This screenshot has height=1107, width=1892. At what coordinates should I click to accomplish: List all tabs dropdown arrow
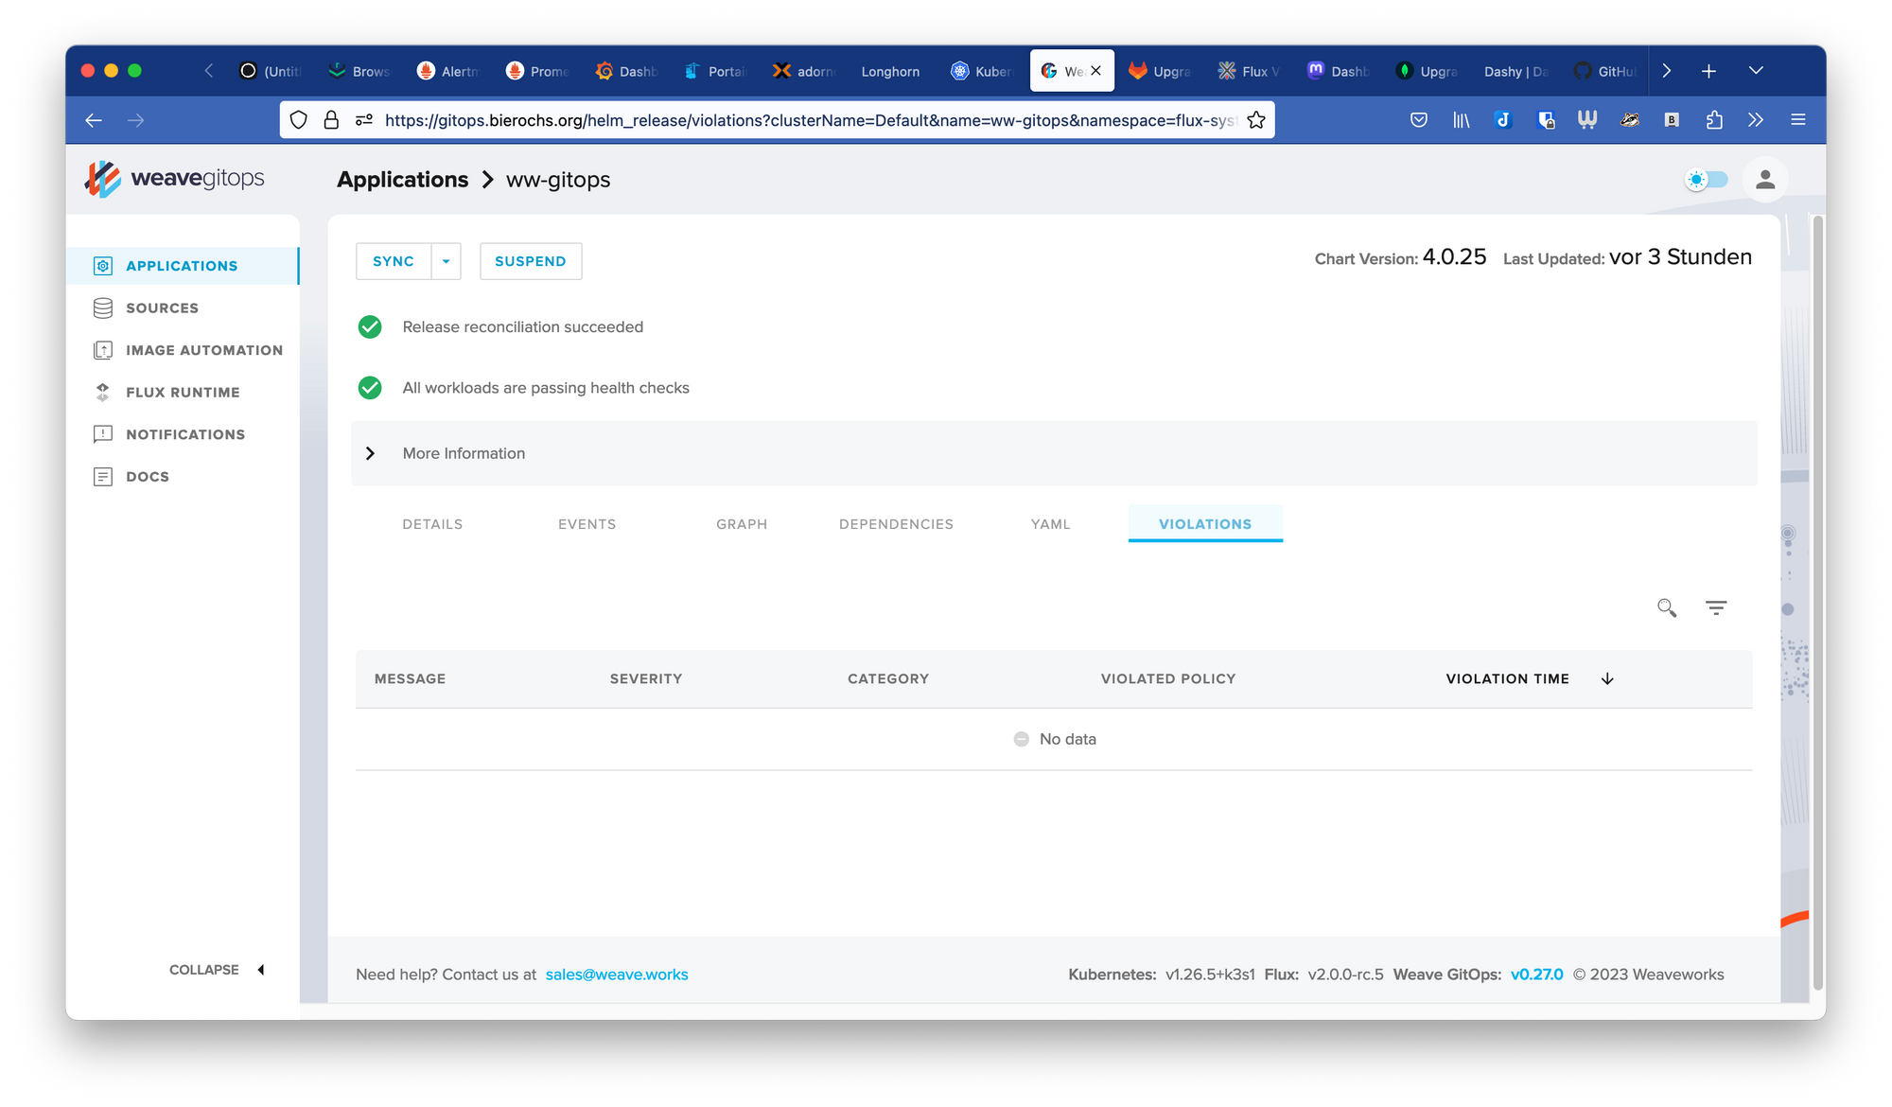pos(1756,71)
